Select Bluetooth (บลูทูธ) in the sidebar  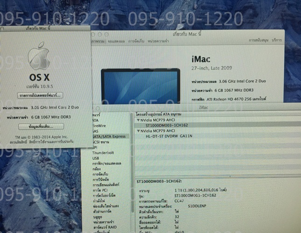[98, 217]
